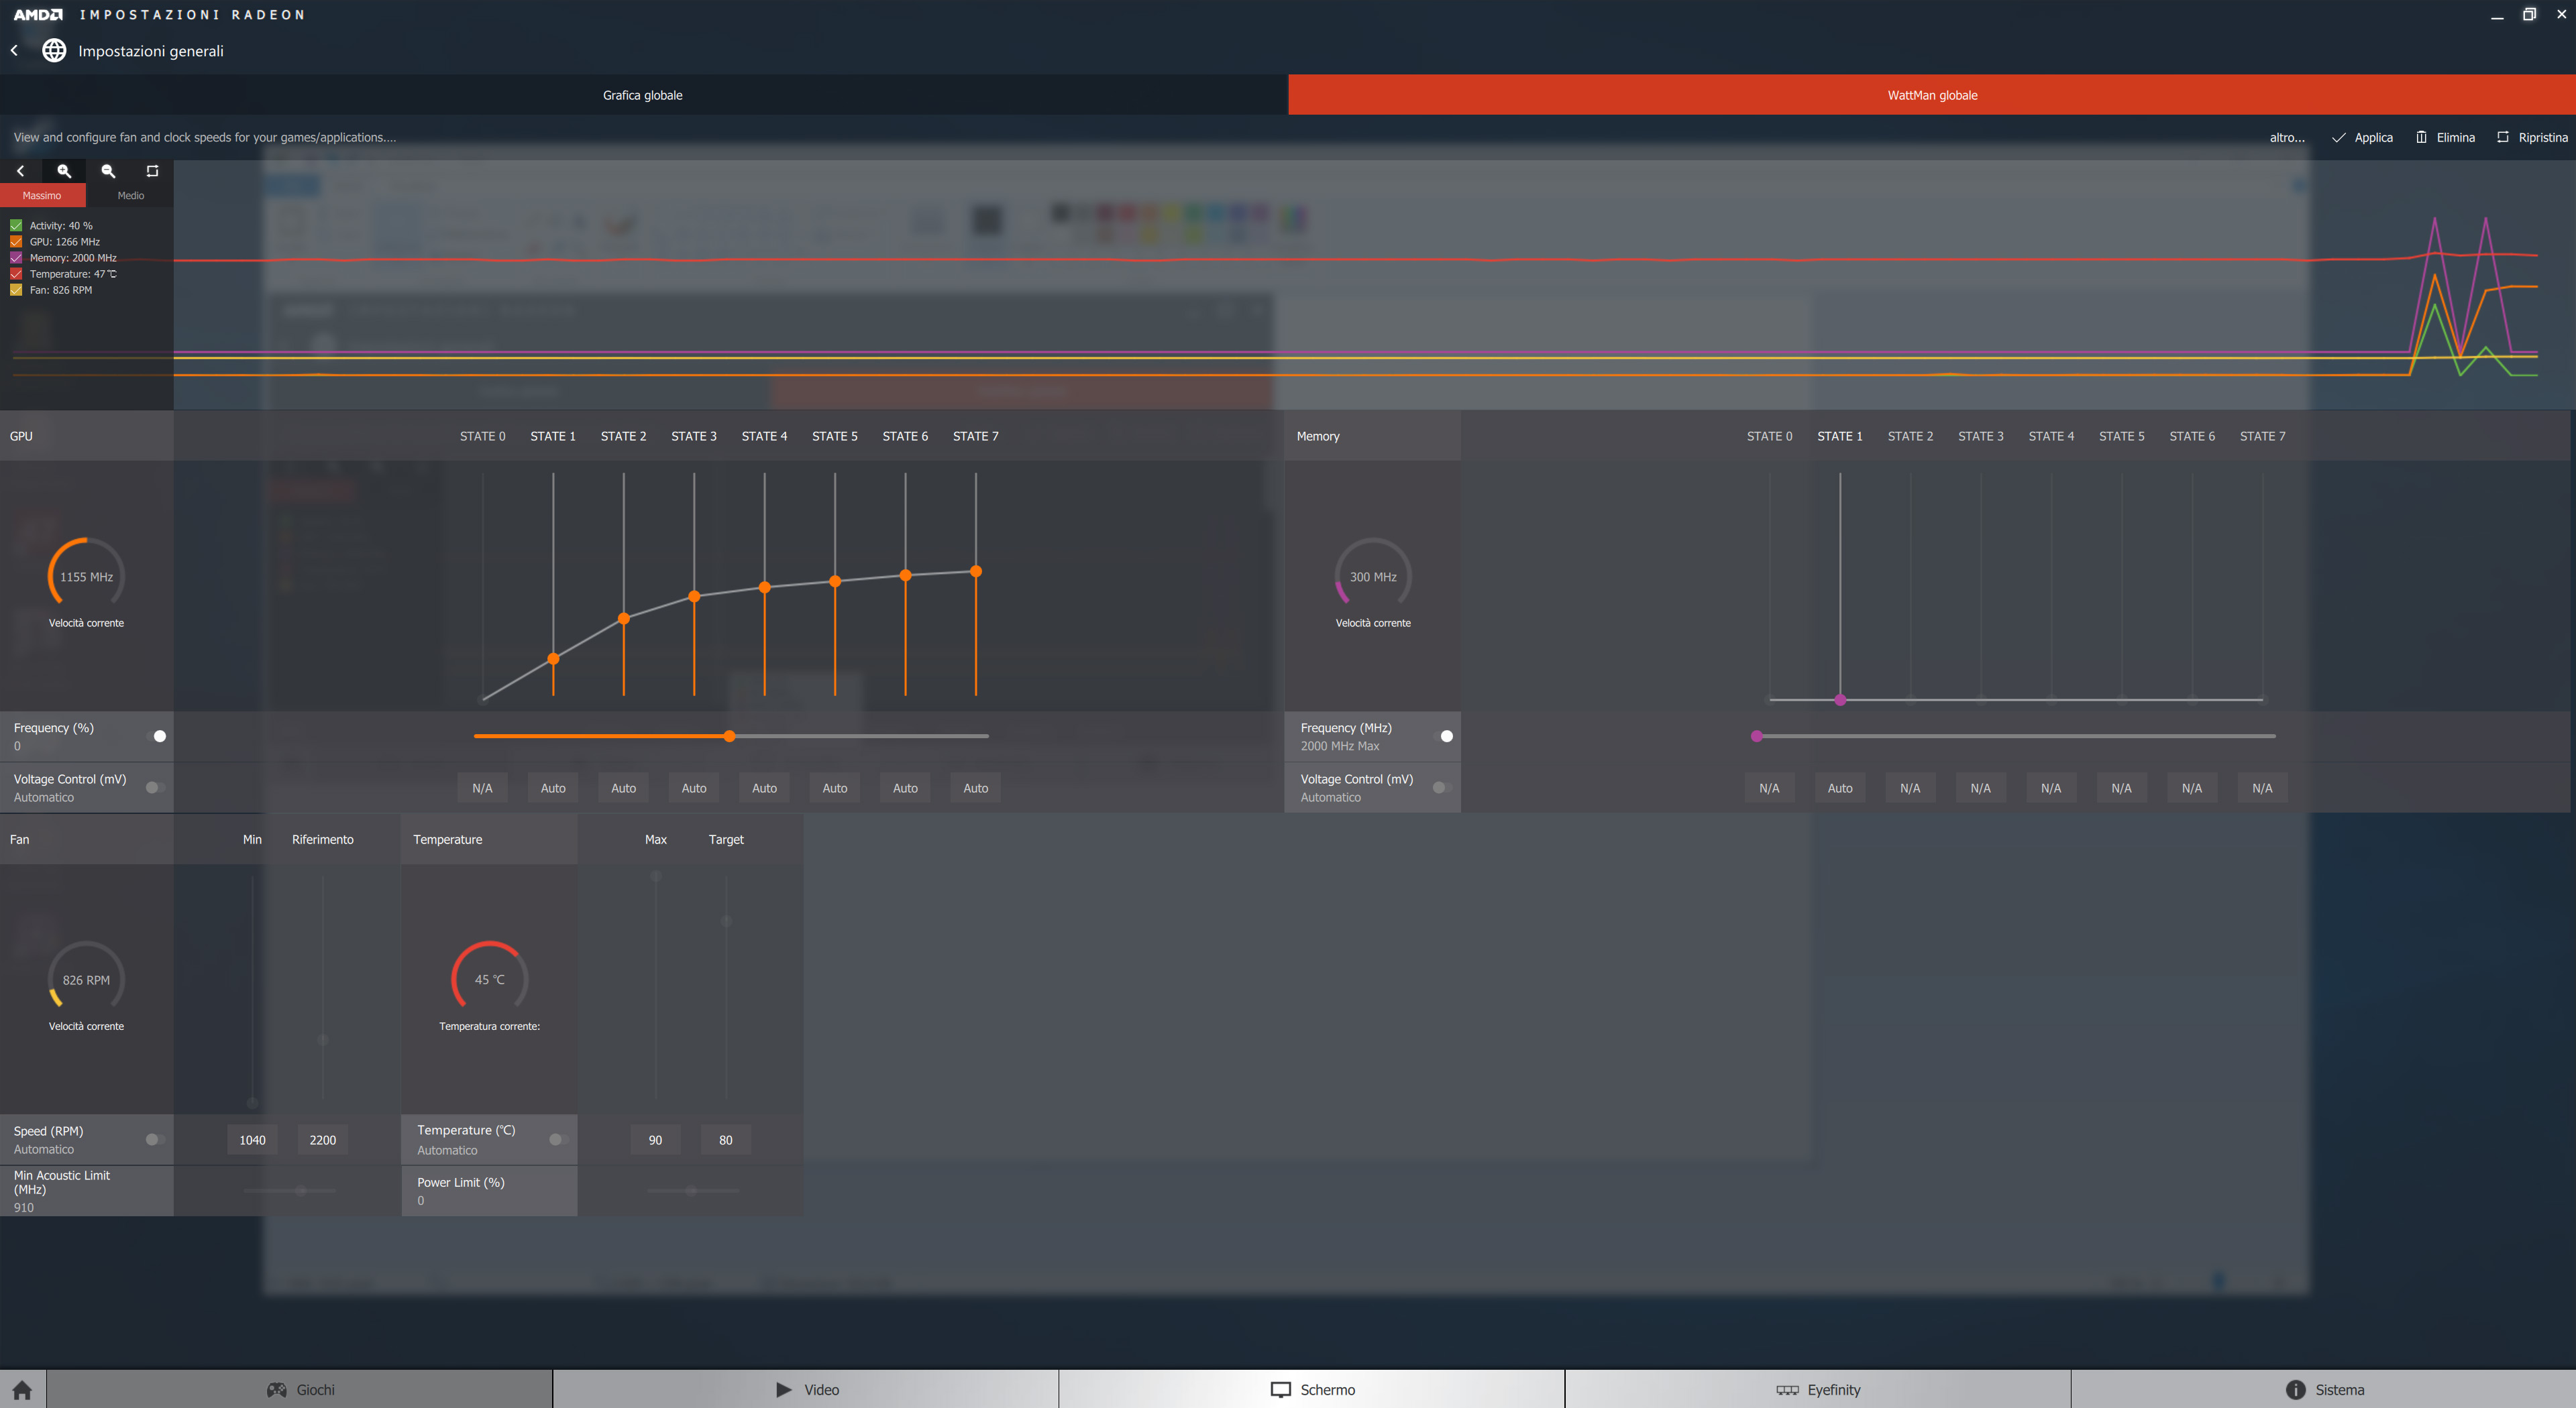Click the Memory STATE 1 header
2576x1408 pixels.
point(1840,436)
